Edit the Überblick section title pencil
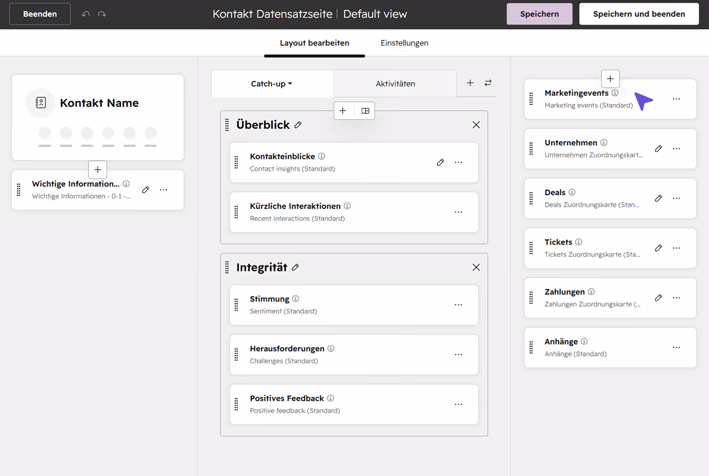This screenshot has width=709, height=476. coord(298,125)
